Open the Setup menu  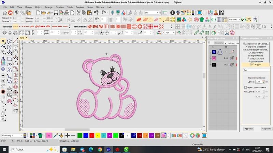point(90,7)
